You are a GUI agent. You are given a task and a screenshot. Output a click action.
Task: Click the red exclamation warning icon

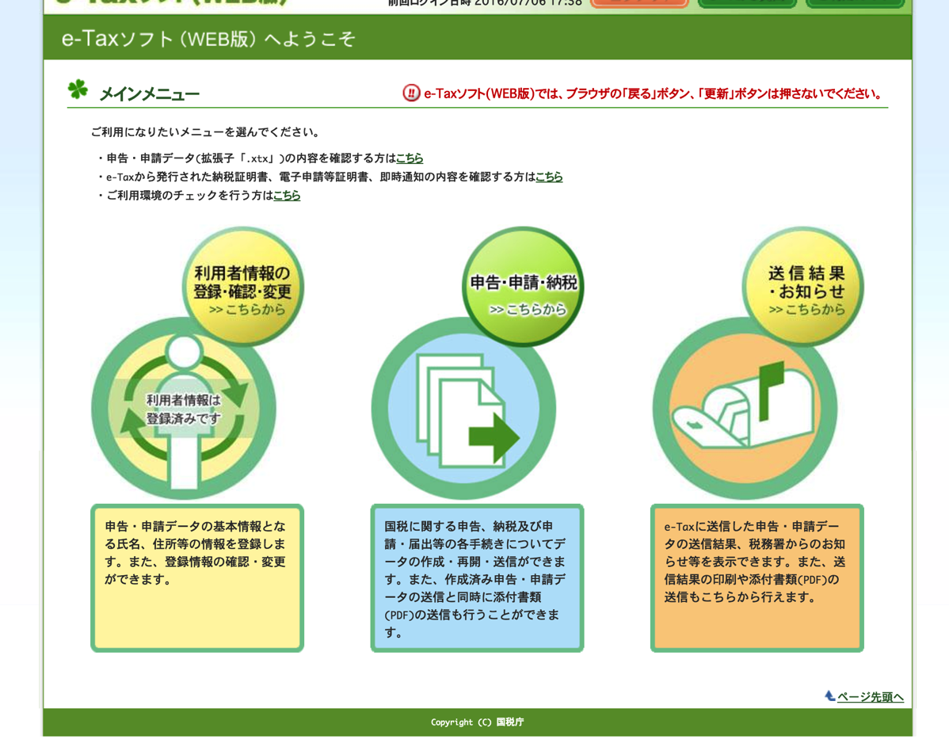411,93
